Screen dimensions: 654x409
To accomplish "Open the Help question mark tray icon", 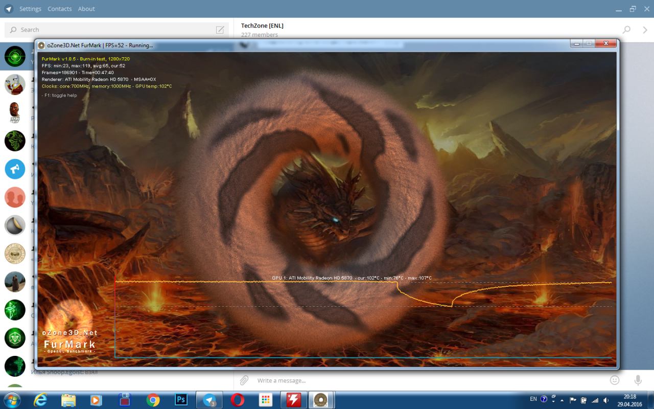I will [x=544, y=399].
